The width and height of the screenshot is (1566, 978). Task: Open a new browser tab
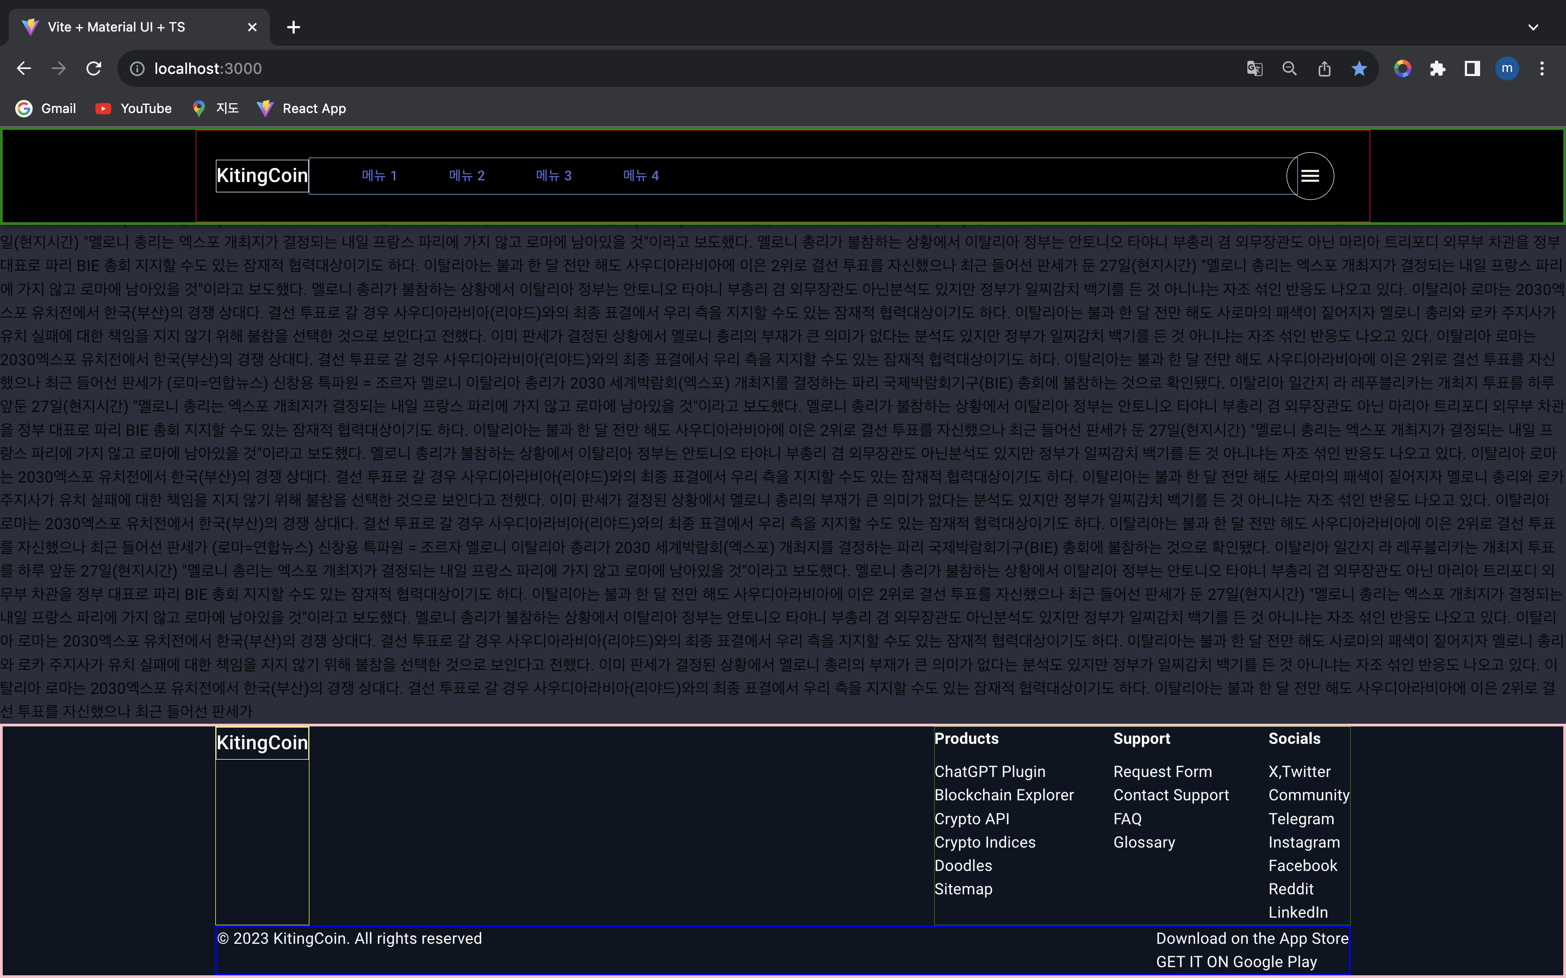293,27
